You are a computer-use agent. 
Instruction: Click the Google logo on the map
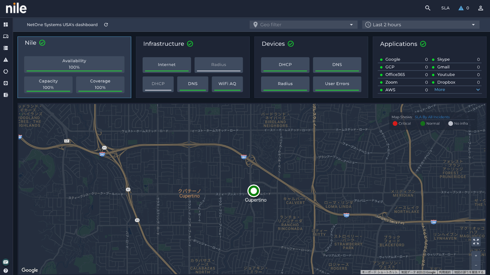tap(30, 270)
